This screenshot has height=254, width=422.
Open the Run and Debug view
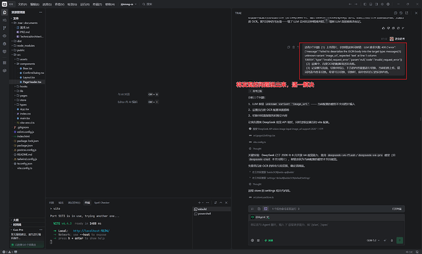[4, 43]
